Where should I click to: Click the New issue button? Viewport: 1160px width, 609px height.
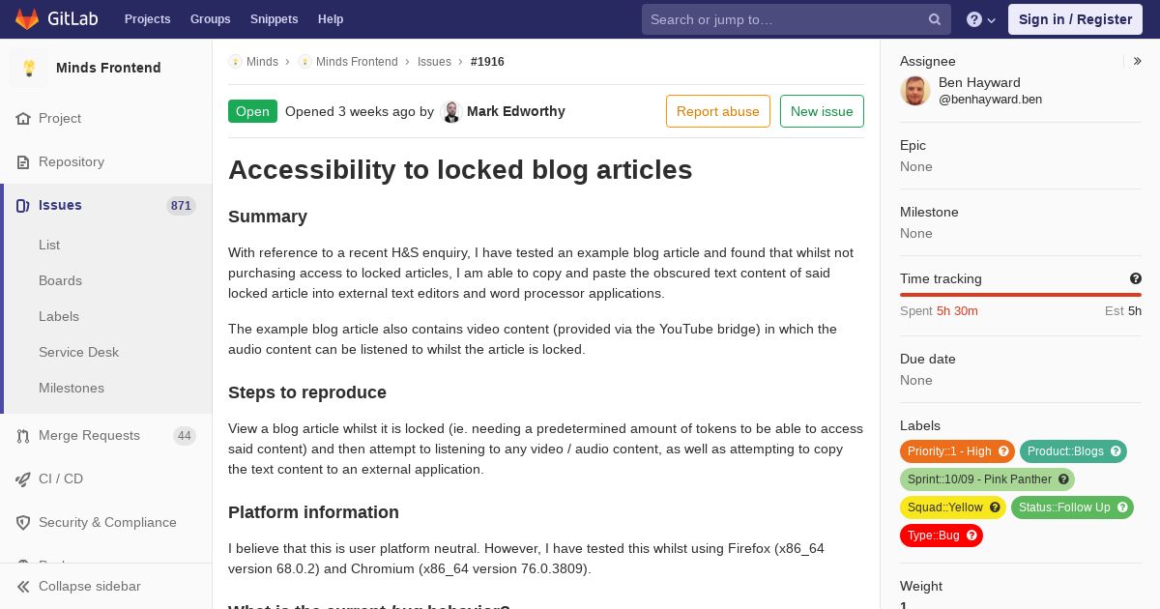tap(822, 111)
